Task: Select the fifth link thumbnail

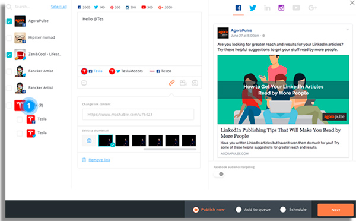Action: click(172, 141)
